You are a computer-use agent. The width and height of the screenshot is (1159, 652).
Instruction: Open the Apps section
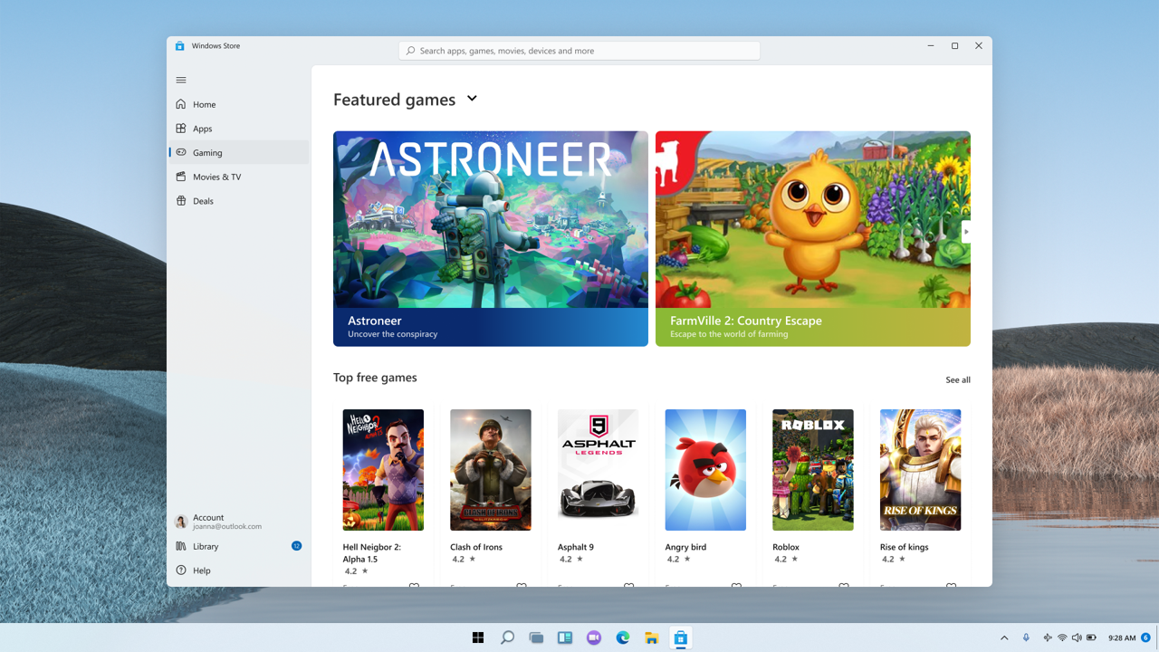(238, 129)
